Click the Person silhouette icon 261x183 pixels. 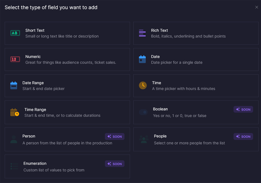(x=14, y=139)
